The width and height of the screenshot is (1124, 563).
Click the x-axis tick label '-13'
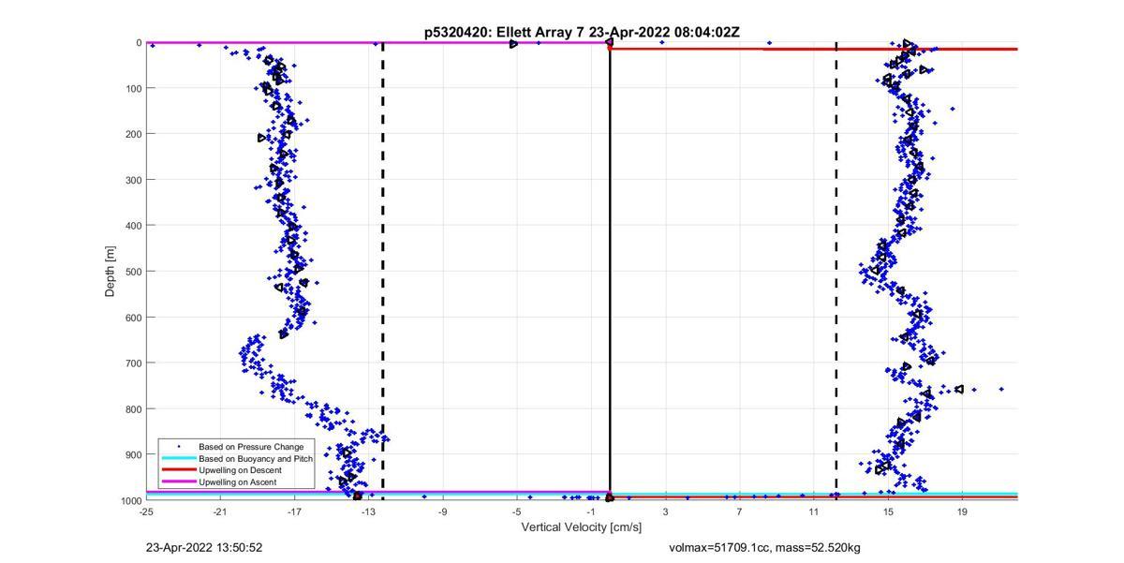coord(368,512)
